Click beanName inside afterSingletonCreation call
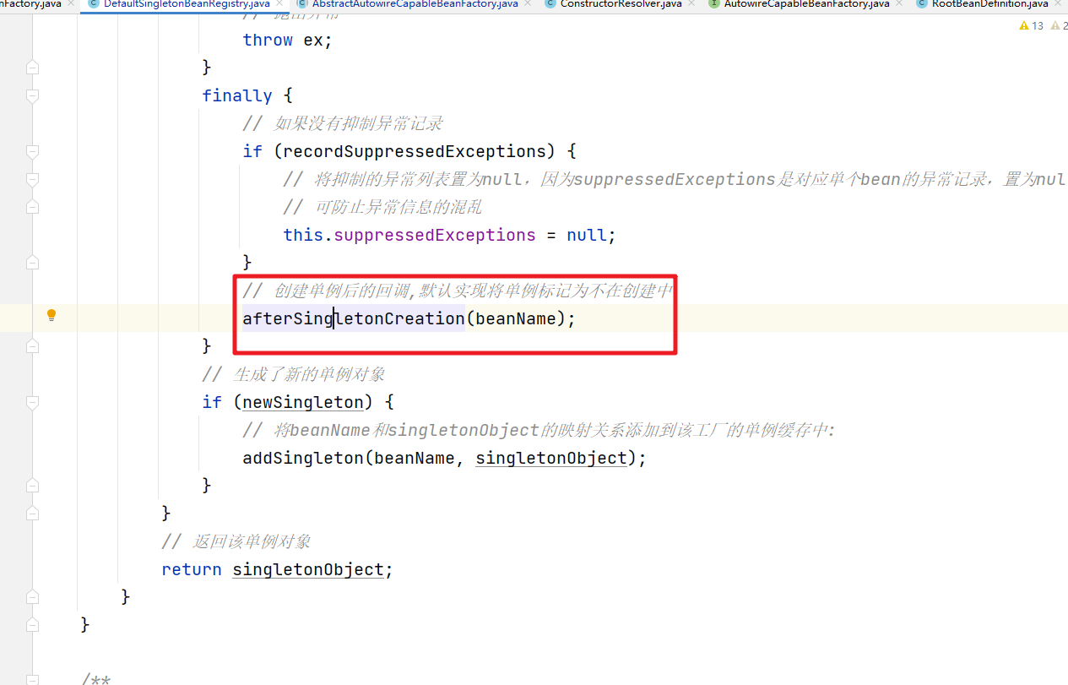 515,318
